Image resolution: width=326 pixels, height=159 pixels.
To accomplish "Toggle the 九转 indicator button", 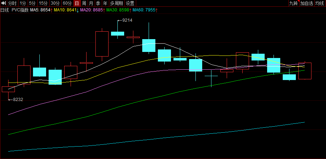I will [294, 3].
